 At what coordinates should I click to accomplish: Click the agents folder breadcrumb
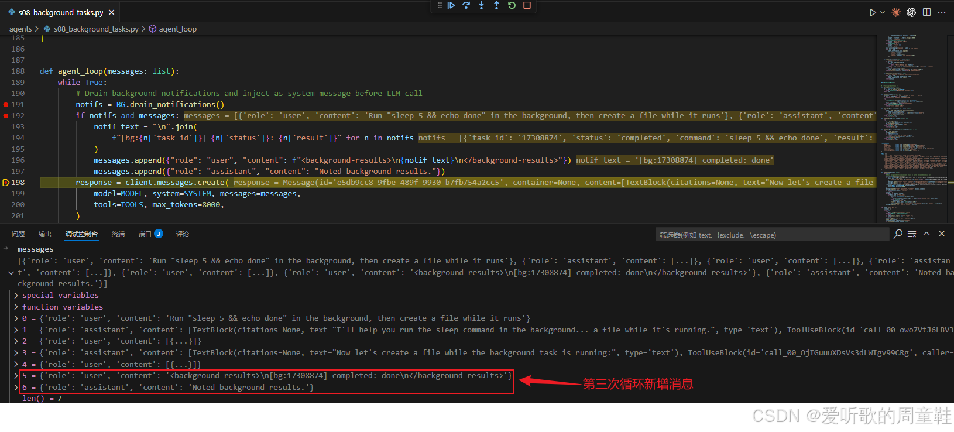pyautogui.click(x=20, y=29)
